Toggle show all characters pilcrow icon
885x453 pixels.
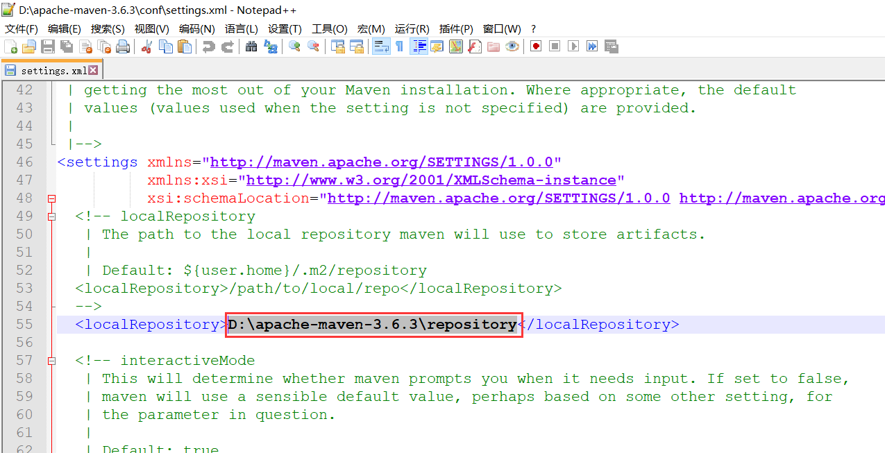pos(399,46)
